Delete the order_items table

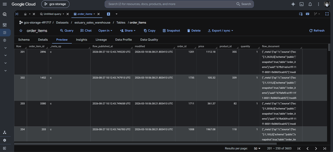point(194,31)
